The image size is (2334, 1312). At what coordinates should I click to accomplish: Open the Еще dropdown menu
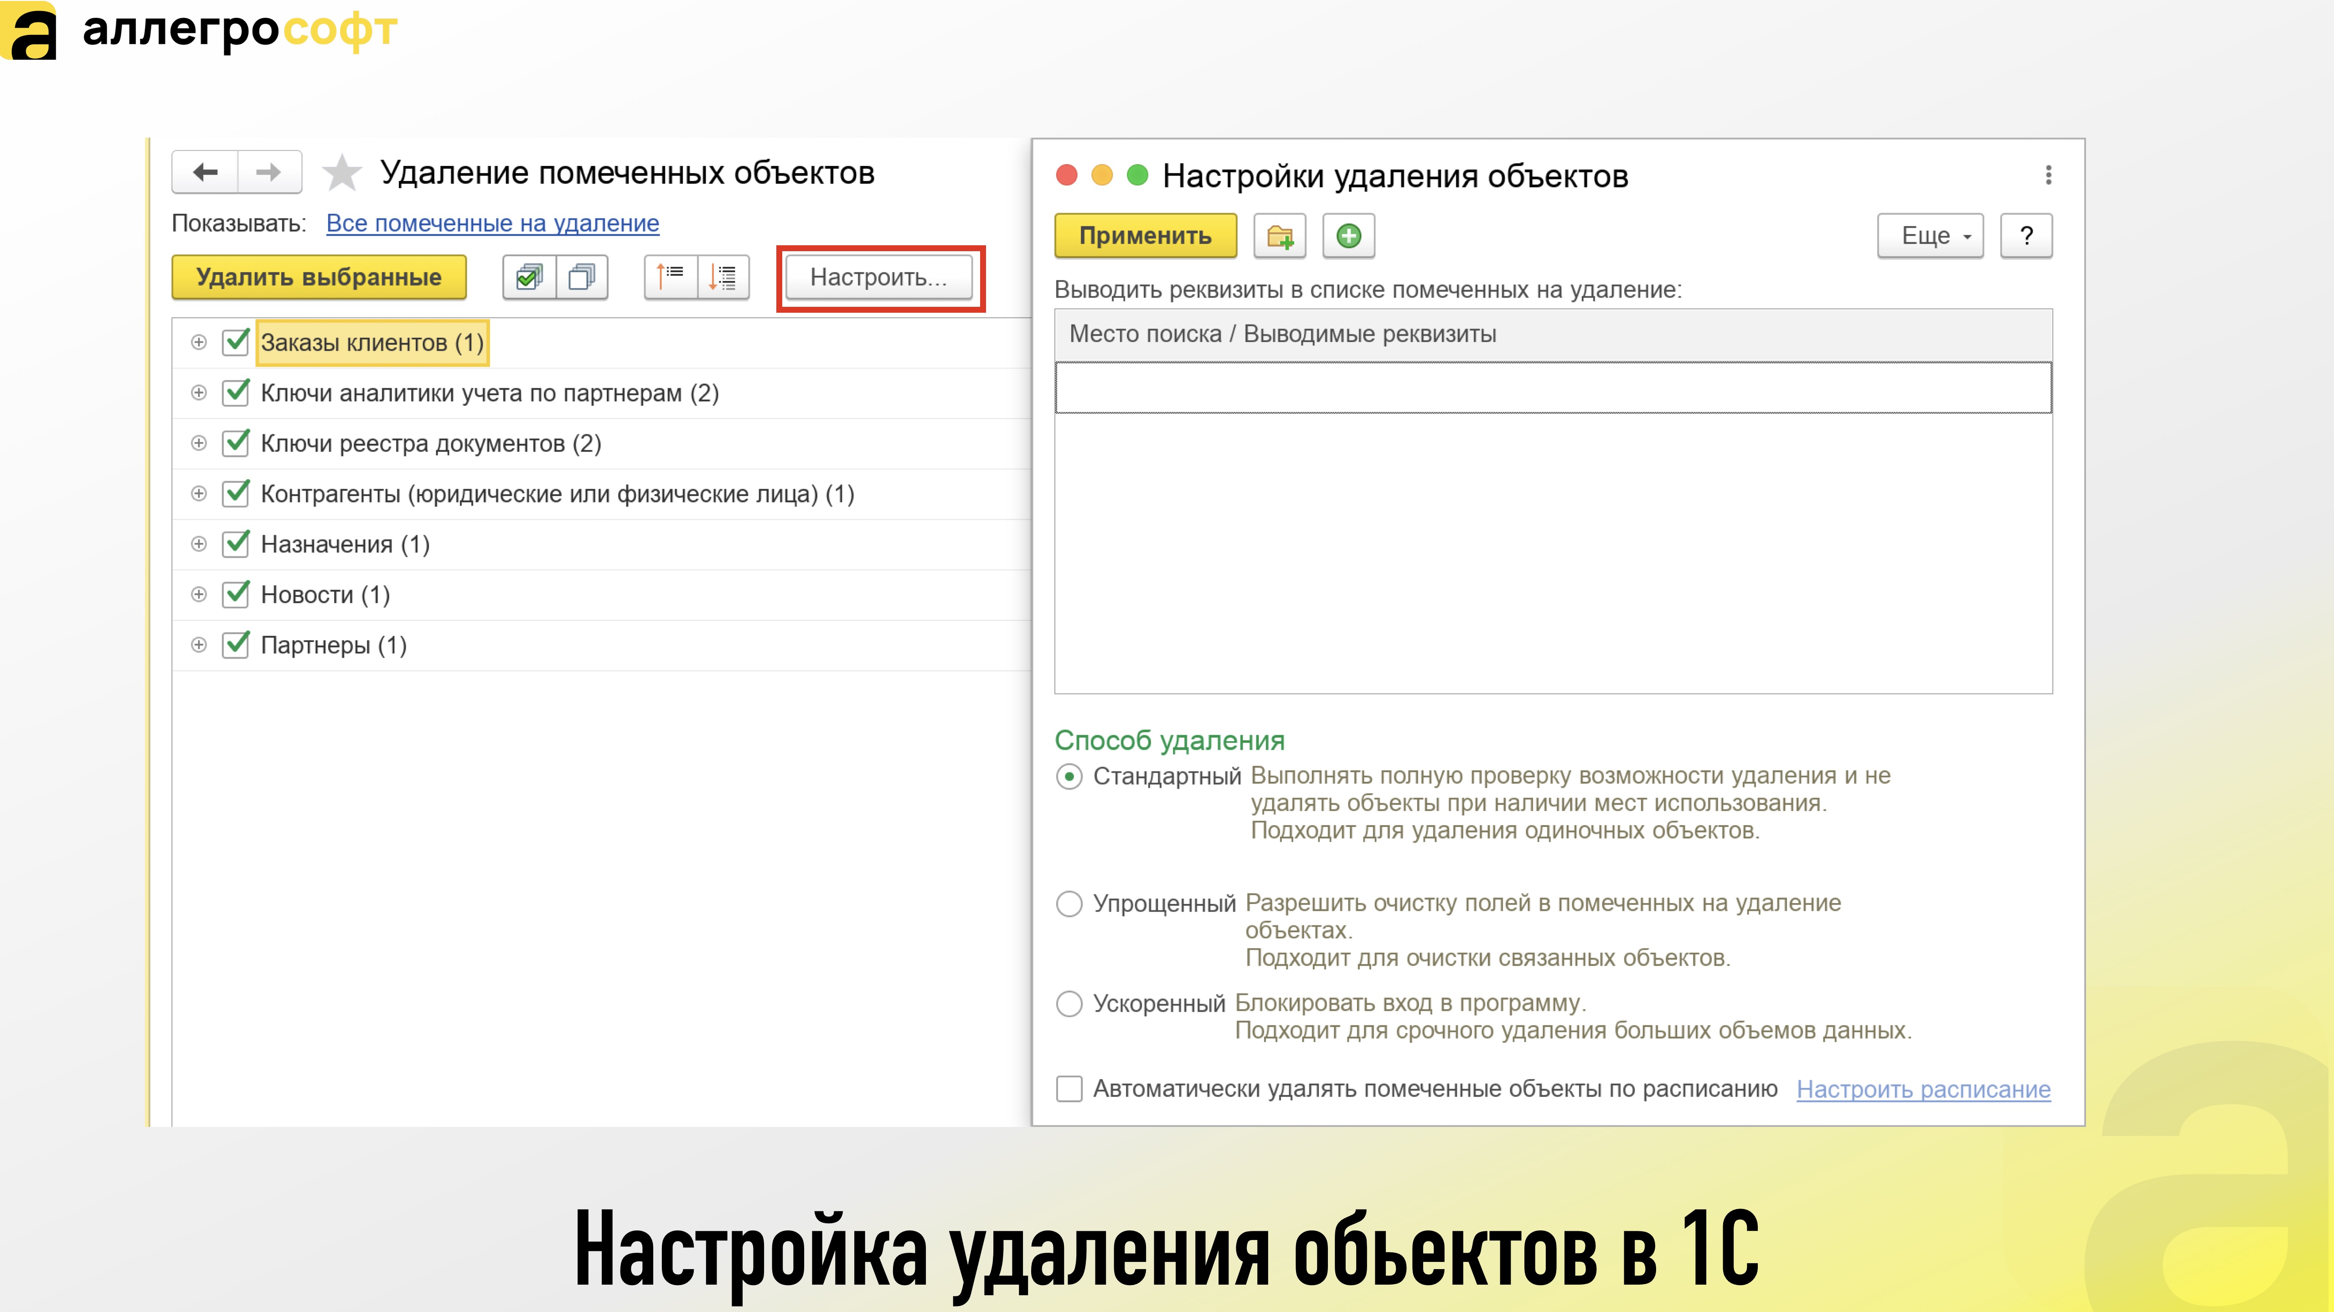(1930, 237)
